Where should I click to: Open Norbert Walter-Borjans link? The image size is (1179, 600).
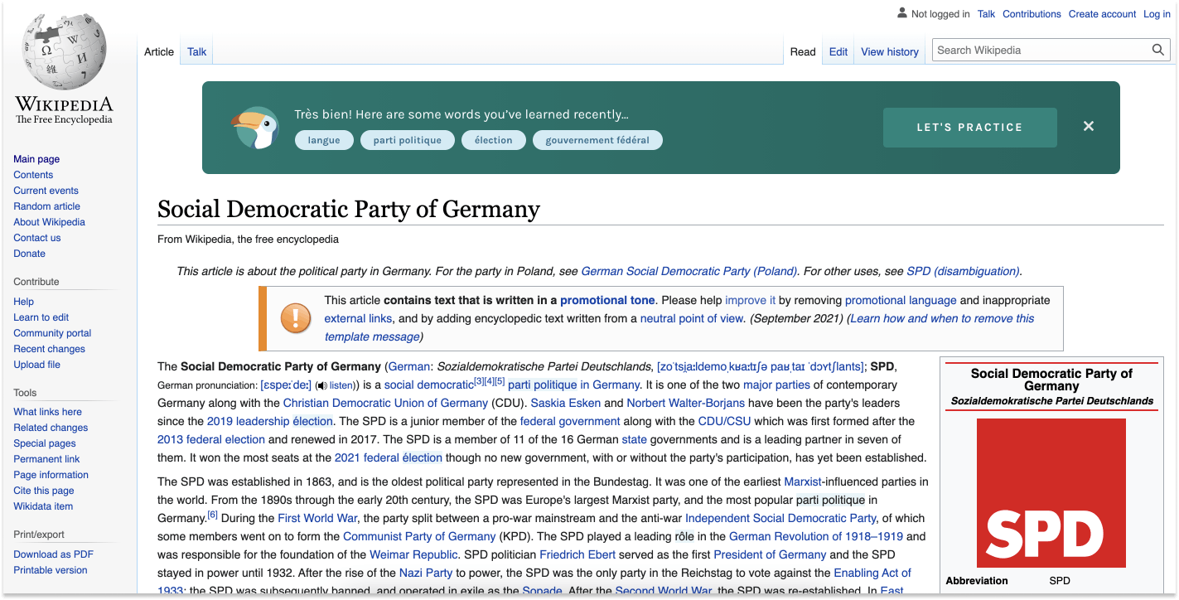(685, 403)
